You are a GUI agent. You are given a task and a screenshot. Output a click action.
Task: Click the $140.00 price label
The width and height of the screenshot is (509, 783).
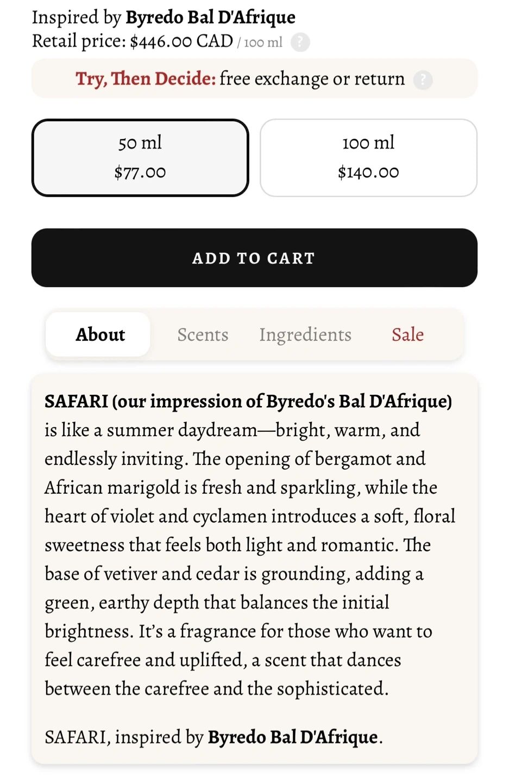coord(368,172)
